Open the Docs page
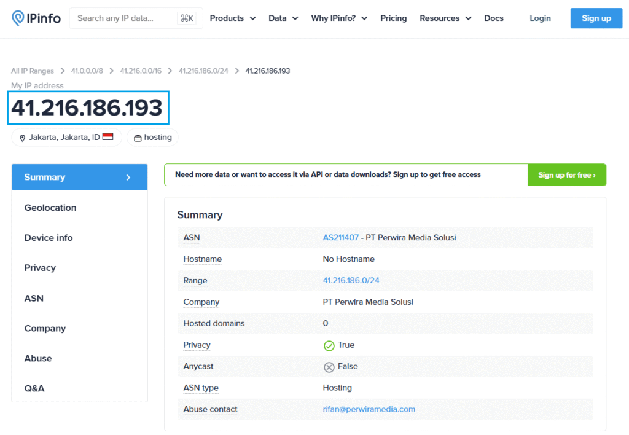This screenshot has height=435, width=629. click(494, 18)
